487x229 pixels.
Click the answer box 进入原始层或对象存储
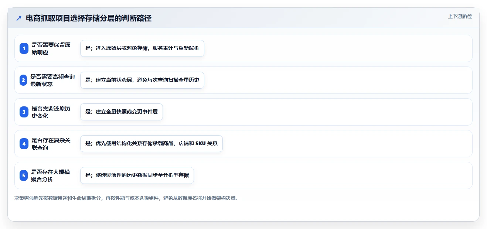[142, 48]
